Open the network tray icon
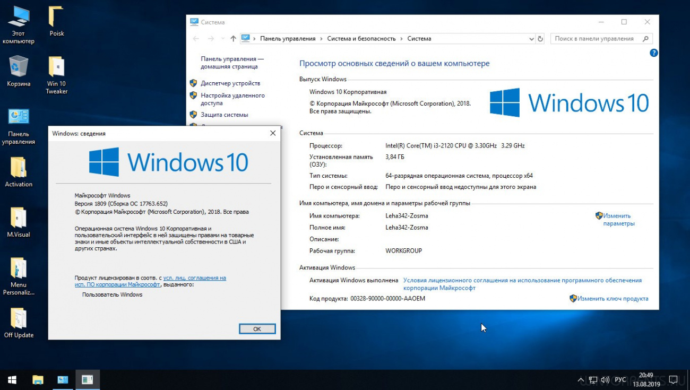 click(593, 380)
